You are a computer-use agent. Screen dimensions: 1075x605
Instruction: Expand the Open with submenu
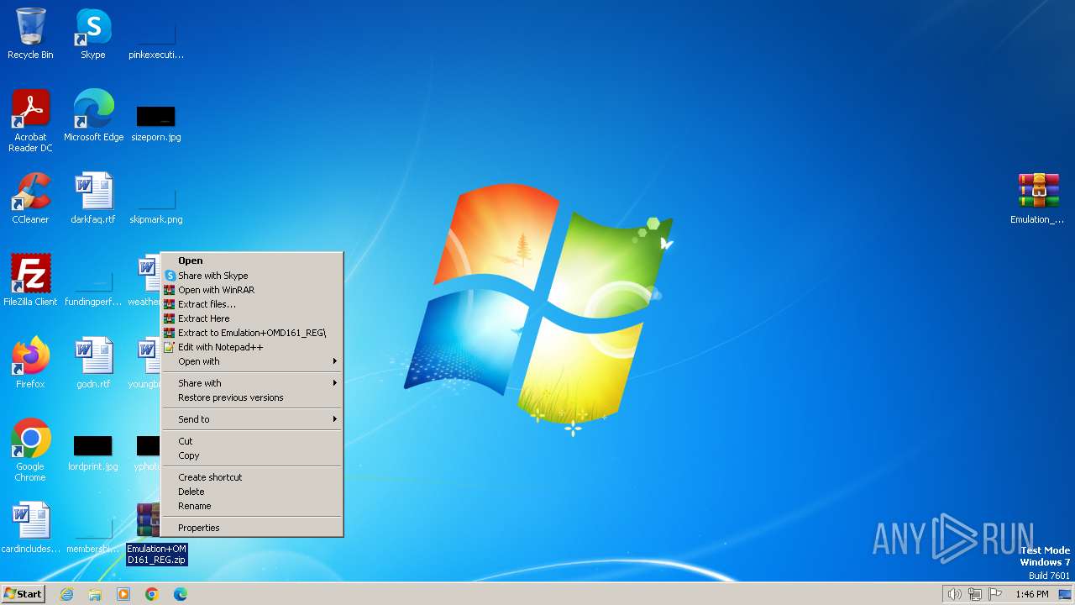pos(252,361)
